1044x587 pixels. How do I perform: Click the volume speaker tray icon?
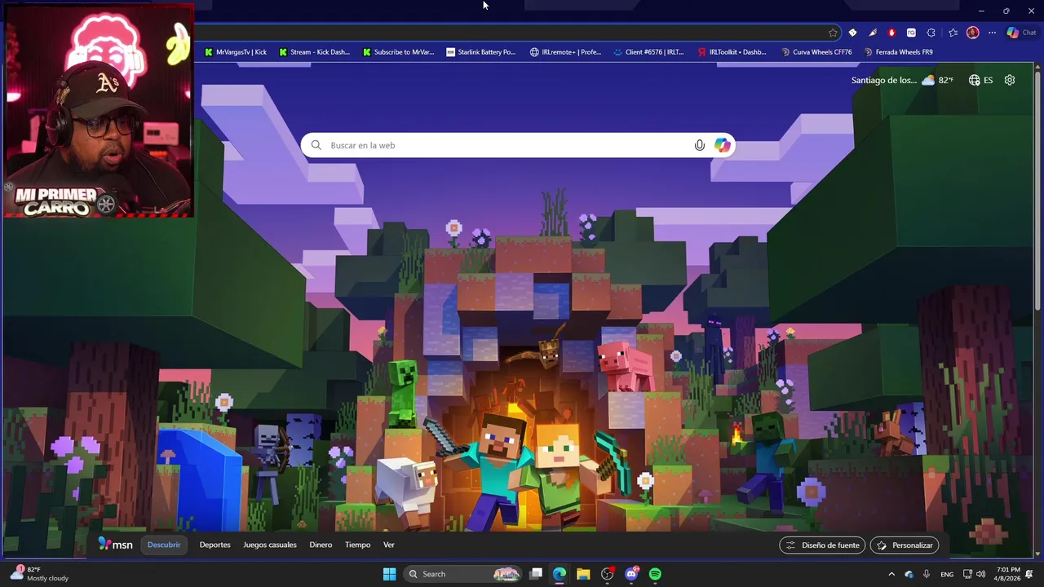tap(980, 574)
